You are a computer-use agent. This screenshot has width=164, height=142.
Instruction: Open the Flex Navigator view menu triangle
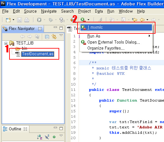[x=61, y=35]
